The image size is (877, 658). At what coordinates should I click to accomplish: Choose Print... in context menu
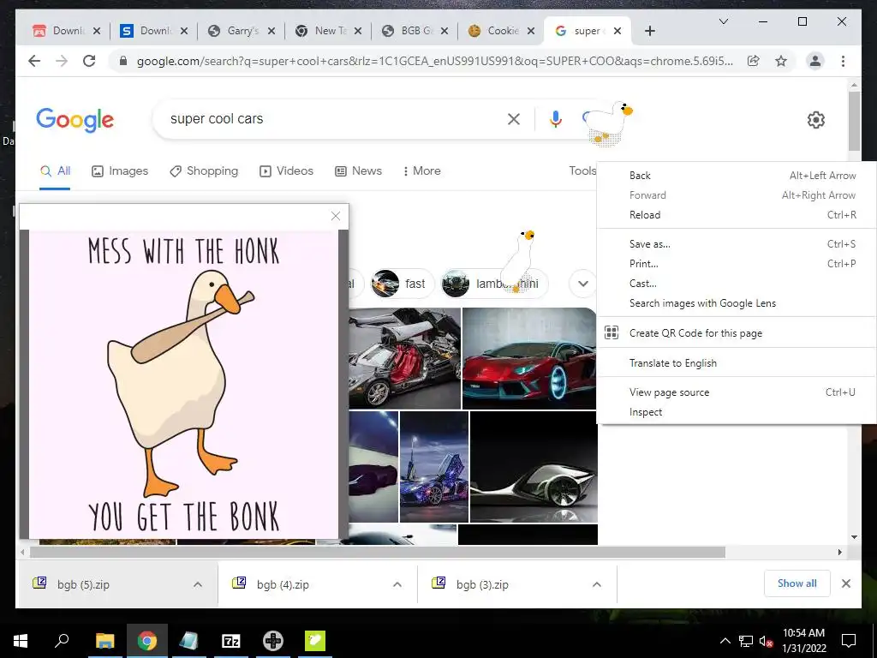pyautogui.click(x=737, y=264)
